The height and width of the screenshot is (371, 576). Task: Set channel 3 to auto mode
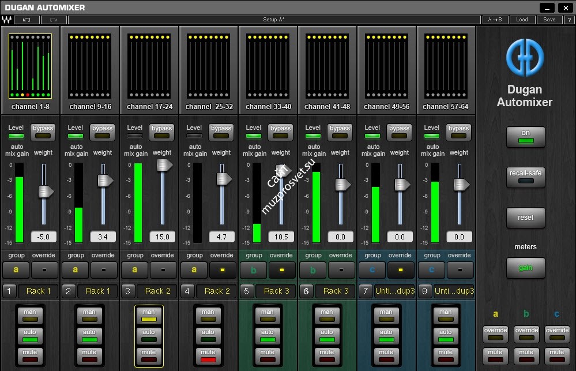coord(149,336)
